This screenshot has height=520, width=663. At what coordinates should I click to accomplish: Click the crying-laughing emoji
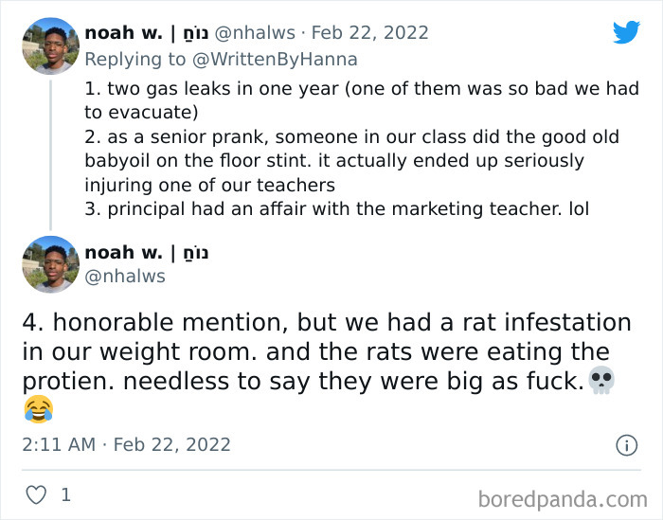(38, 410)
